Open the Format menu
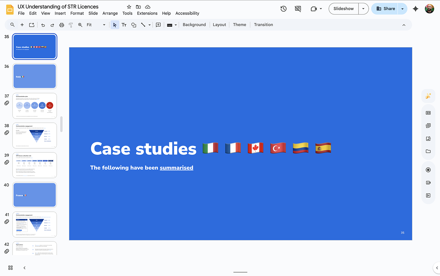440x276 pixels. click(x=77, y=13)
